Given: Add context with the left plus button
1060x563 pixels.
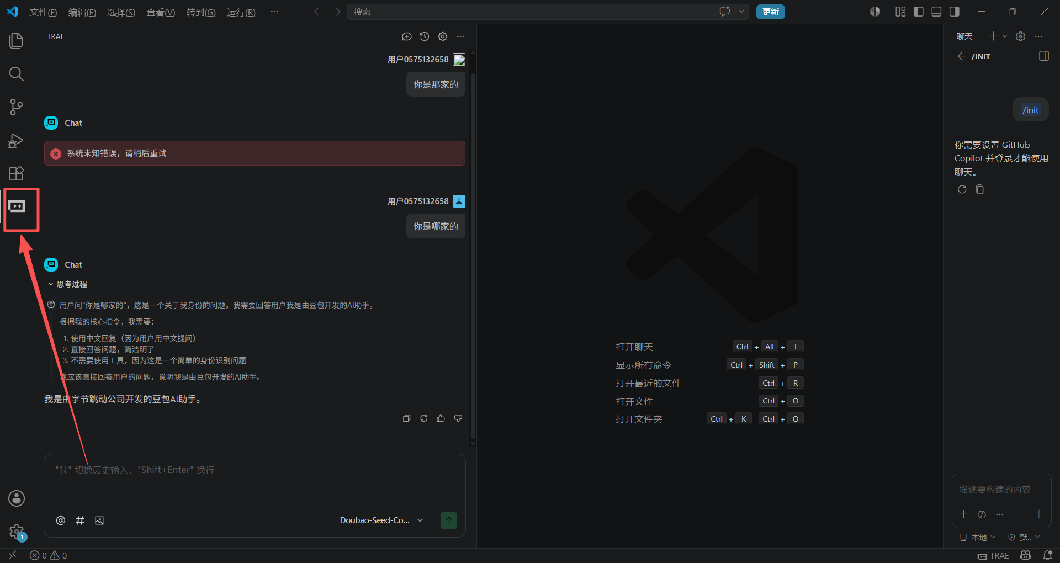Looking at the screenshot, I should tap(963, 514).
